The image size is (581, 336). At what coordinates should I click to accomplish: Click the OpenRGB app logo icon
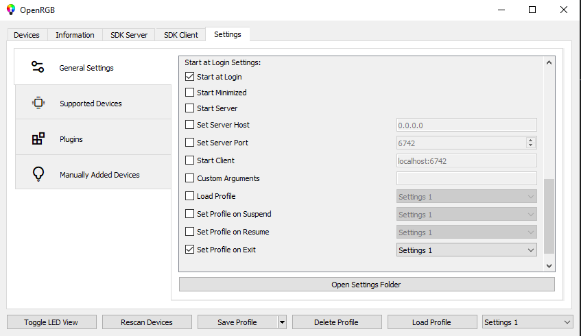point(11,10)
